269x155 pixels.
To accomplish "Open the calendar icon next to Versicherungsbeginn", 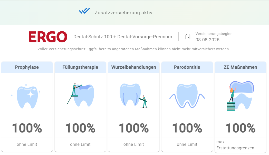I will coord(188,37).
